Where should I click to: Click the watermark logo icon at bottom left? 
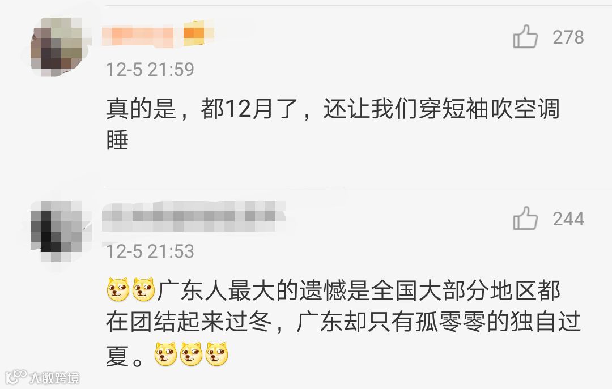[x=16, y=377]
